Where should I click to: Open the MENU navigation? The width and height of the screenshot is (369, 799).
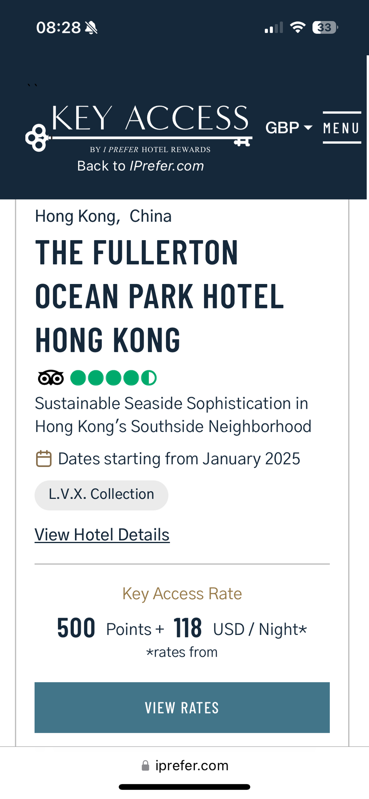[342, 128]
